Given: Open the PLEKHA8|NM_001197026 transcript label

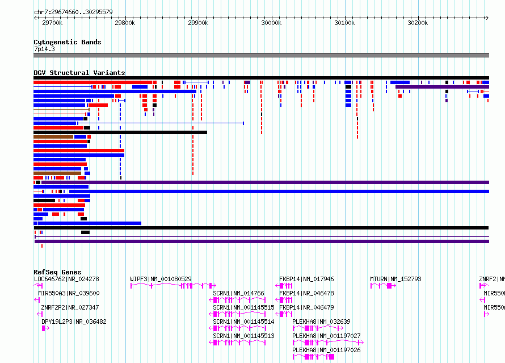Looking at the screenshot, I should pos(326,350).
